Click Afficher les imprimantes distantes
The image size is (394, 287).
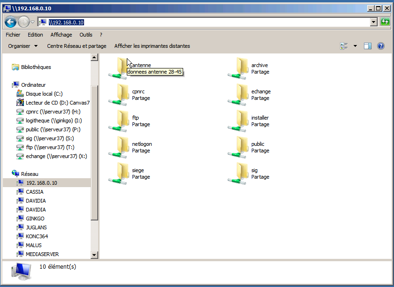click(152, 46)
